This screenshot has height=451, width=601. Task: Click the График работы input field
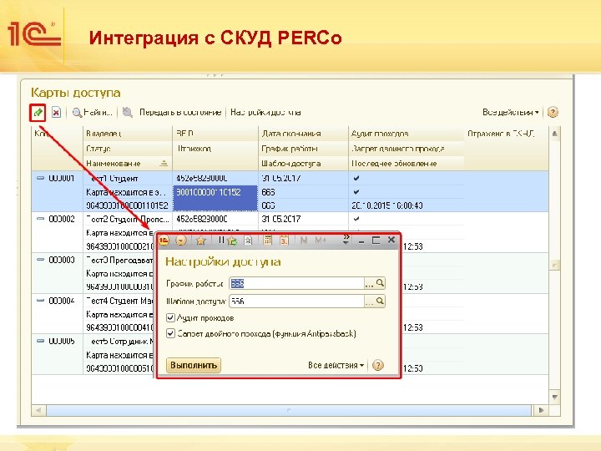pos(296,283)
